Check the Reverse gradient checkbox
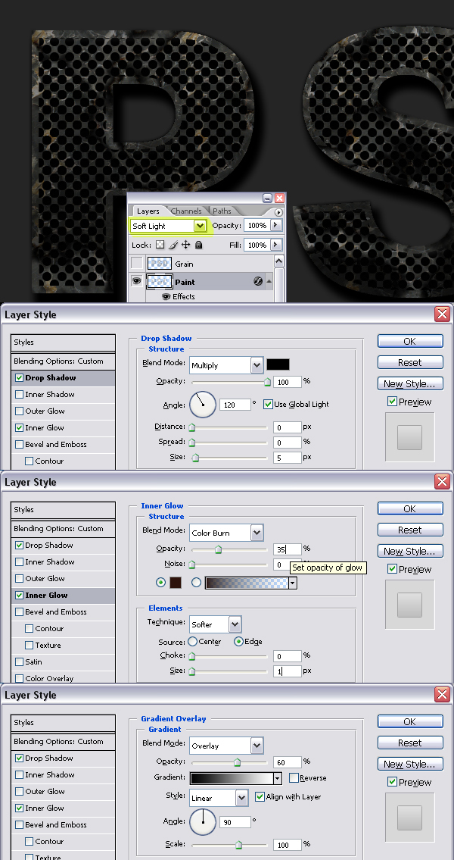 (294, 777)
